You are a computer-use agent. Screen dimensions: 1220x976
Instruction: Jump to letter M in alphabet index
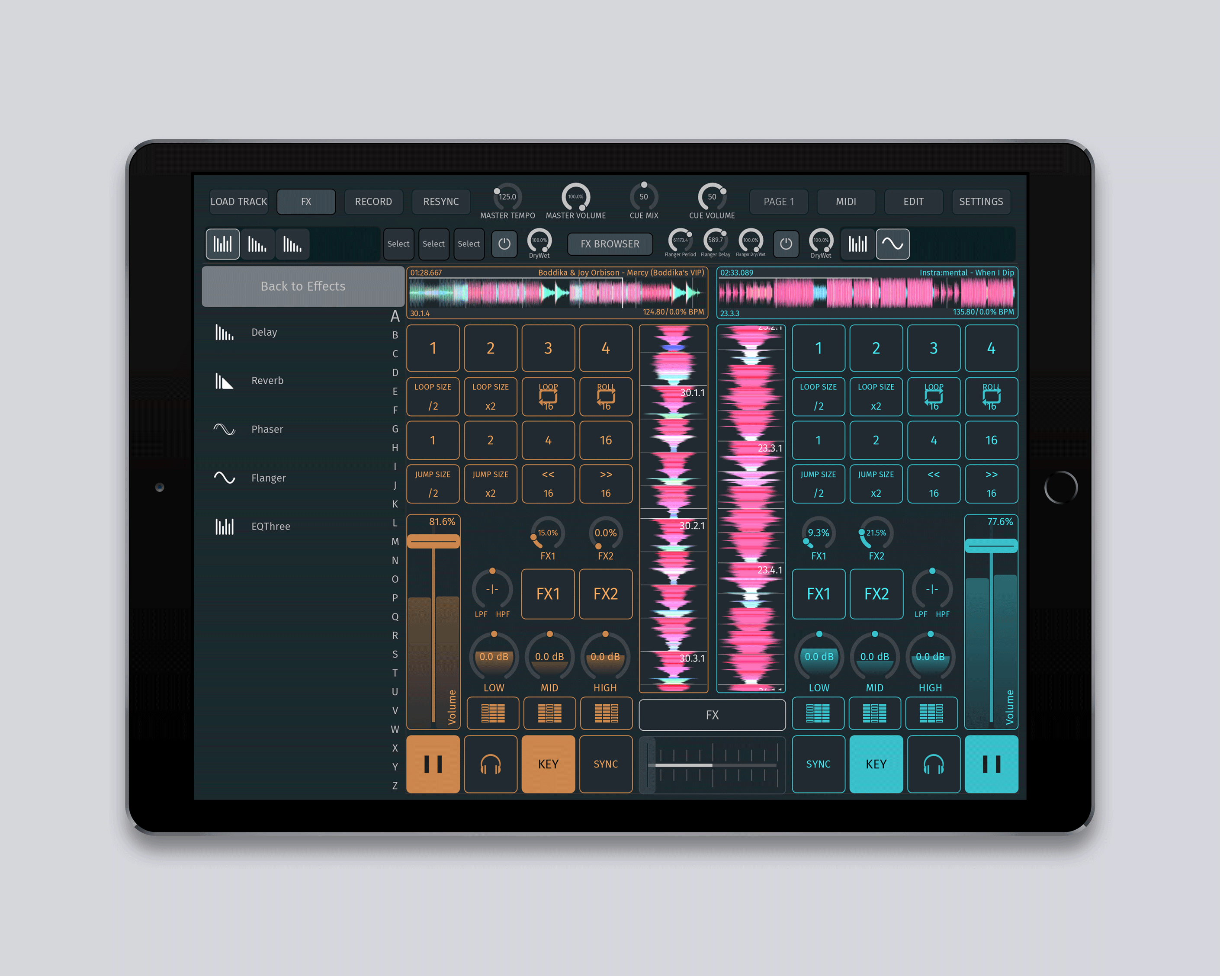tap(395, 542)
